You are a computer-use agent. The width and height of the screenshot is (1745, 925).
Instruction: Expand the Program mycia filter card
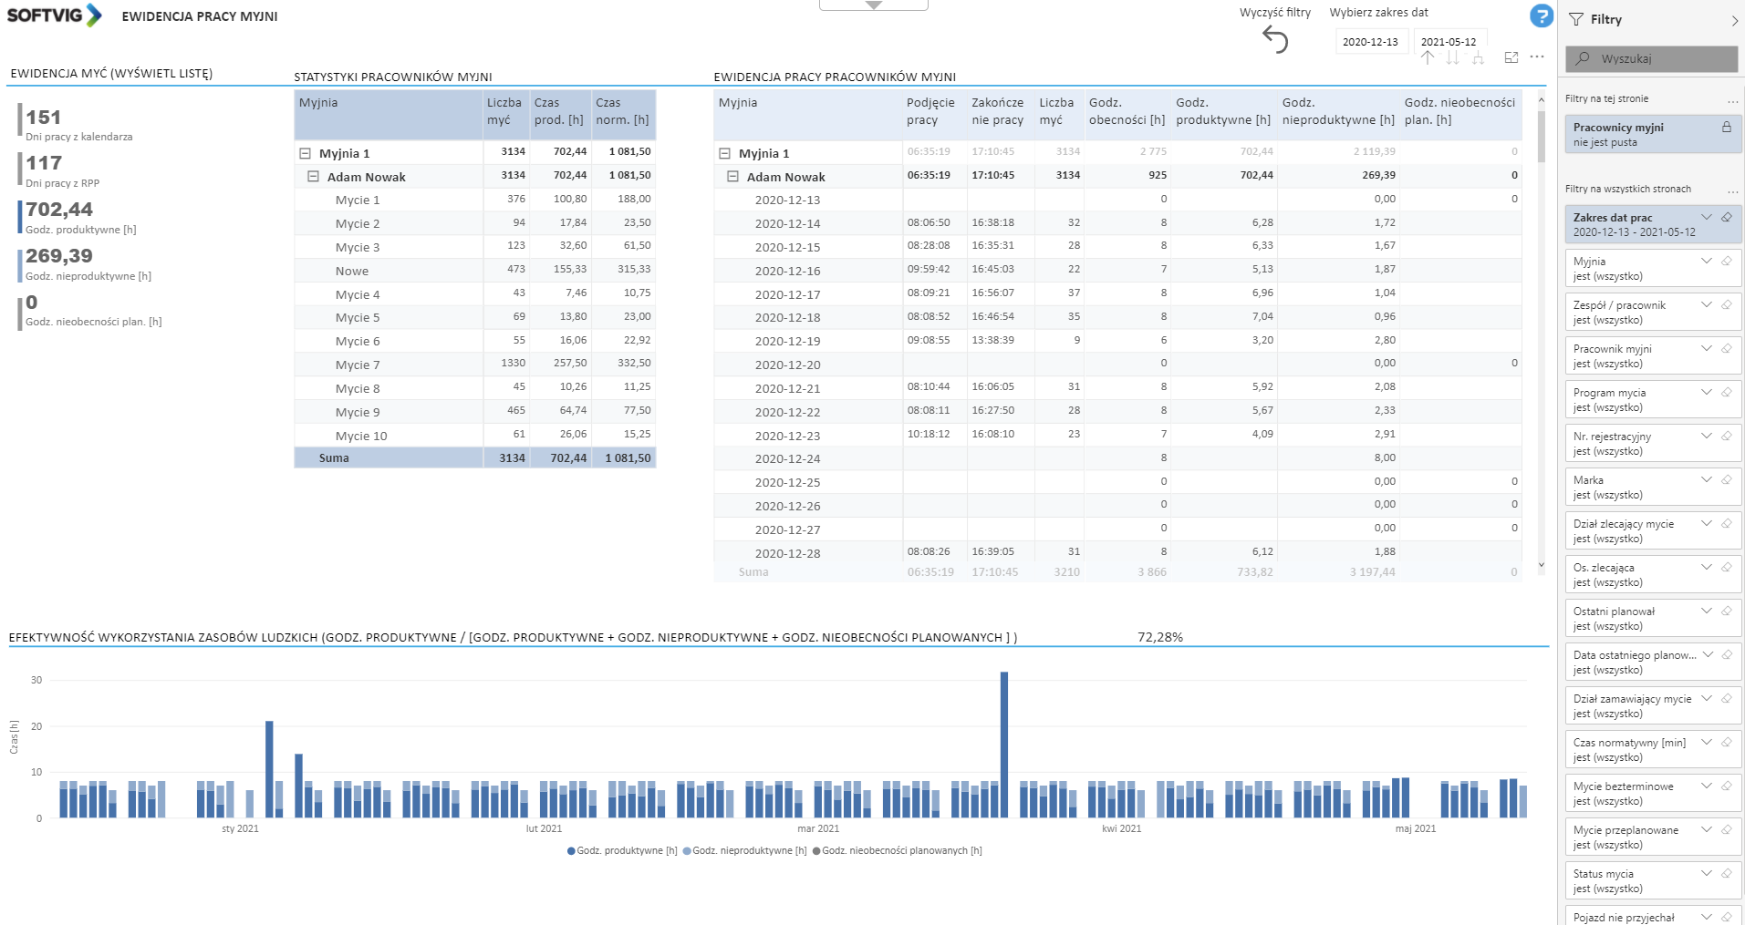pyautogui.click(x=1706, y=392)
